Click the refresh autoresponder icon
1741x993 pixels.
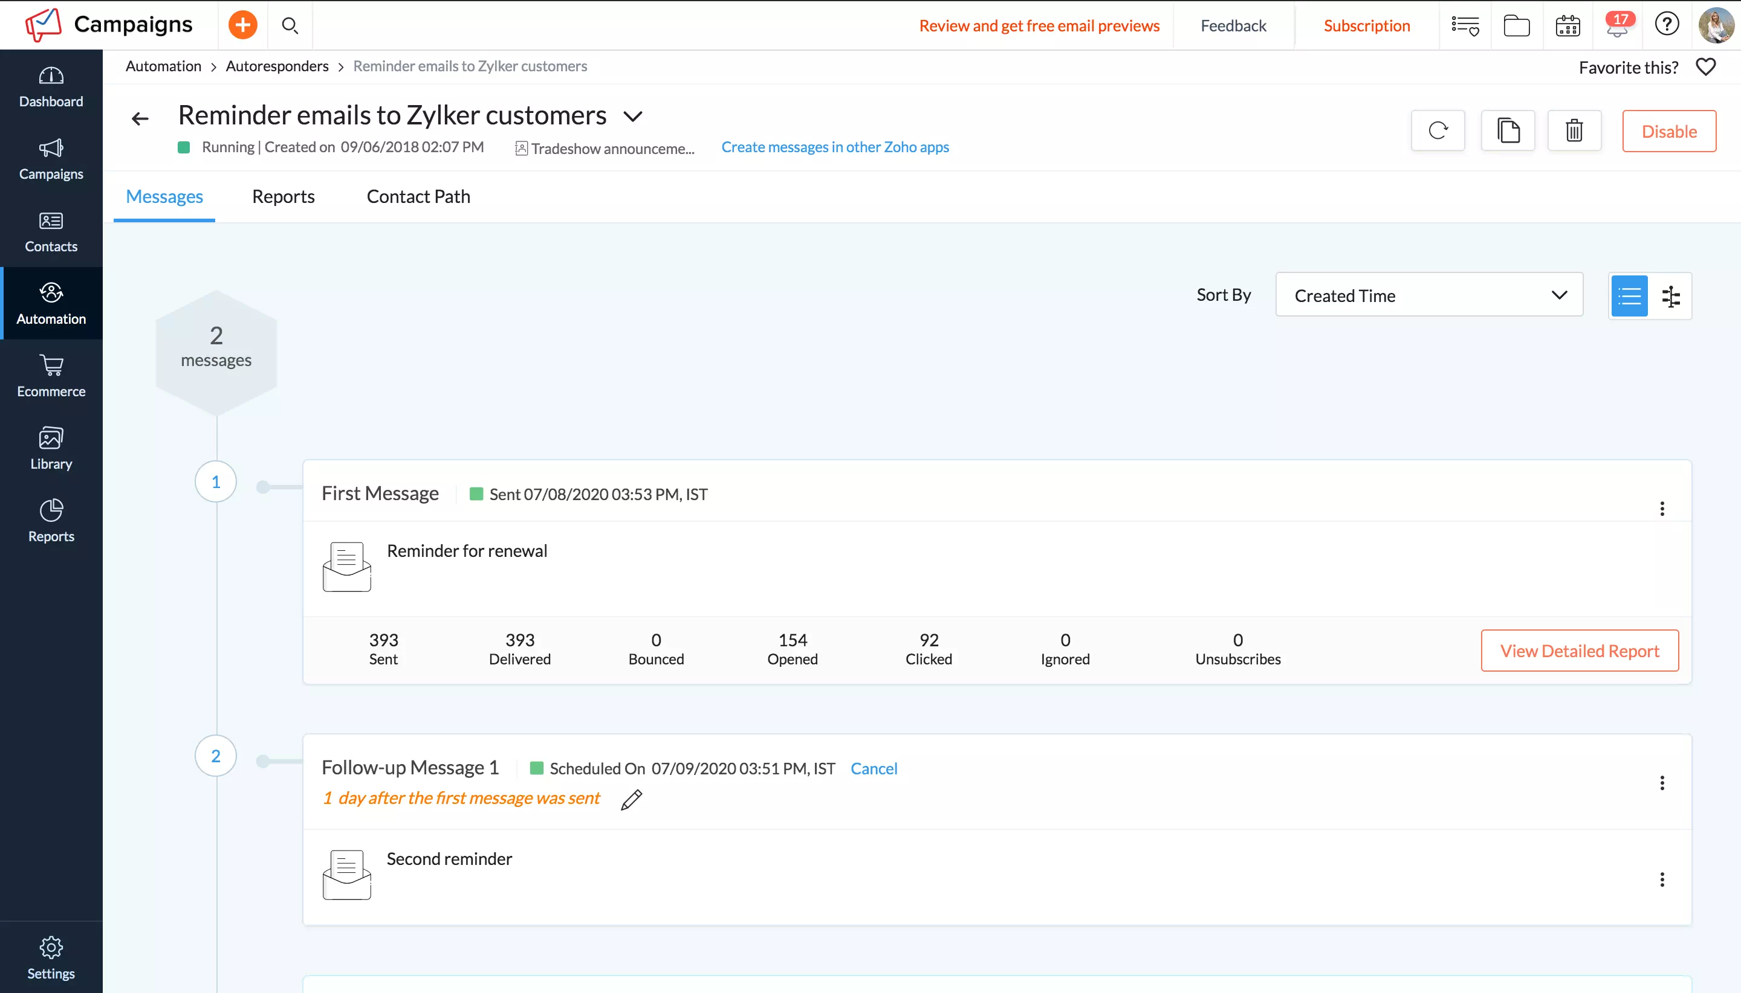(x=1438, y=130)
